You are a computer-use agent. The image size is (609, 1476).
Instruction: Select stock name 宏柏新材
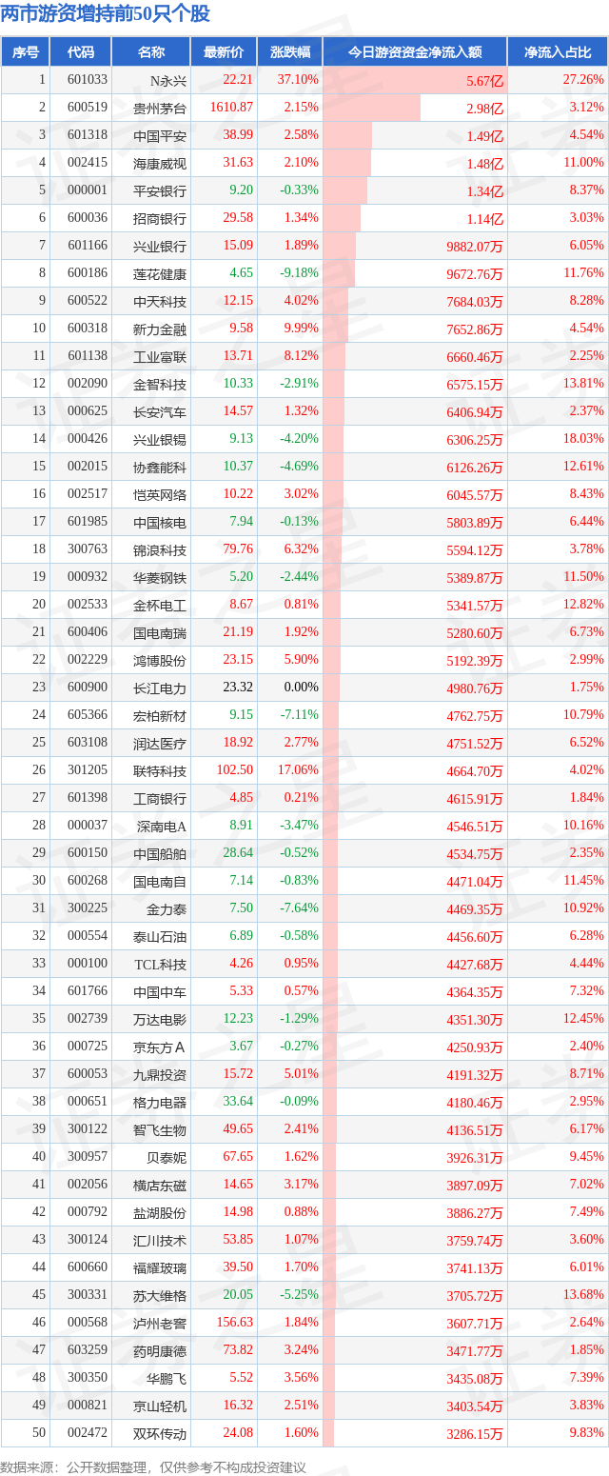pyautogui.click(x=160, y=716)
